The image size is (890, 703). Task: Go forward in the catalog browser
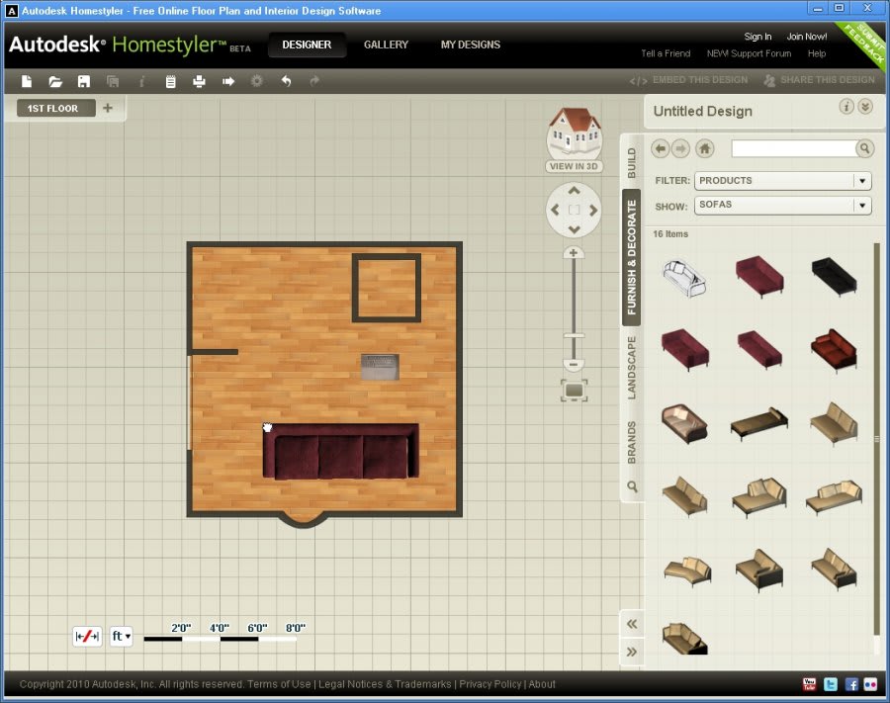(x=680, y=148)
